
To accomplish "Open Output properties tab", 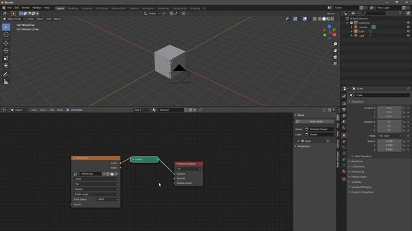I will (344, 110).
